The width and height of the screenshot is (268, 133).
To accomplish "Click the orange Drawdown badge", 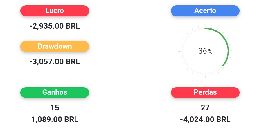I will (x=55, y=46).
